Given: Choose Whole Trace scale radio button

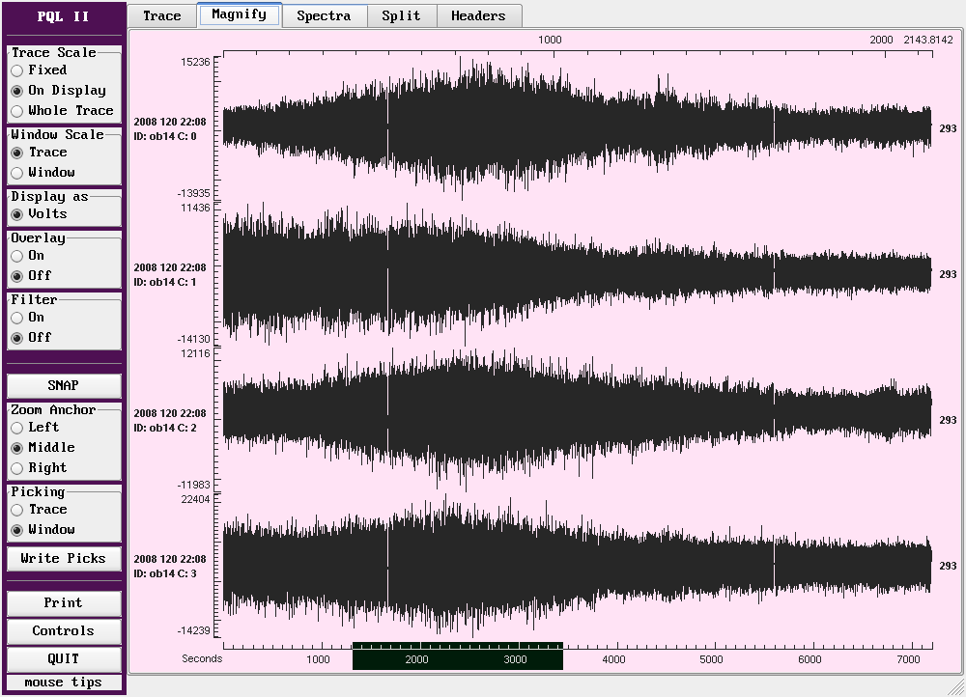Looking at the screenshot, I should pyautogui.click(x=17, y=111).
